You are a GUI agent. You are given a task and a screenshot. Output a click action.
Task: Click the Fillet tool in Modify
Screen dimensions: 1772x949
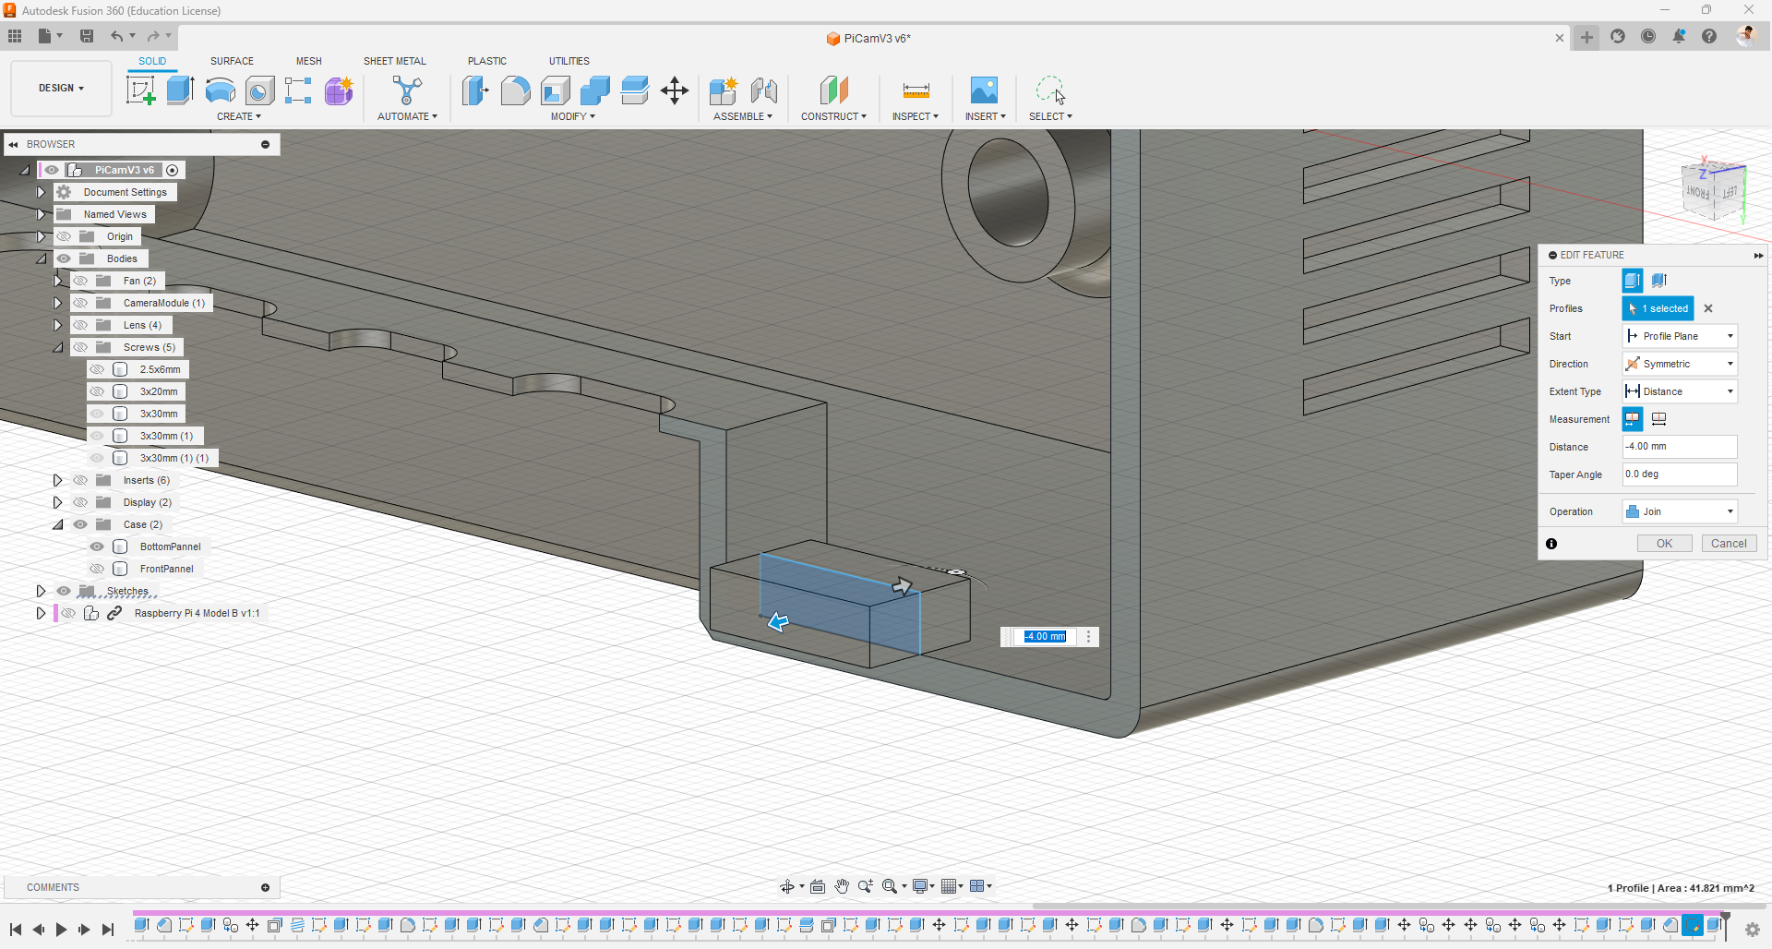(515, 90)
